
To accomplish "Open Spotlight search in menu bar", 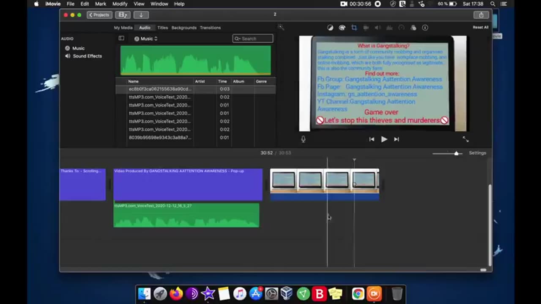I will click(493, 4).
